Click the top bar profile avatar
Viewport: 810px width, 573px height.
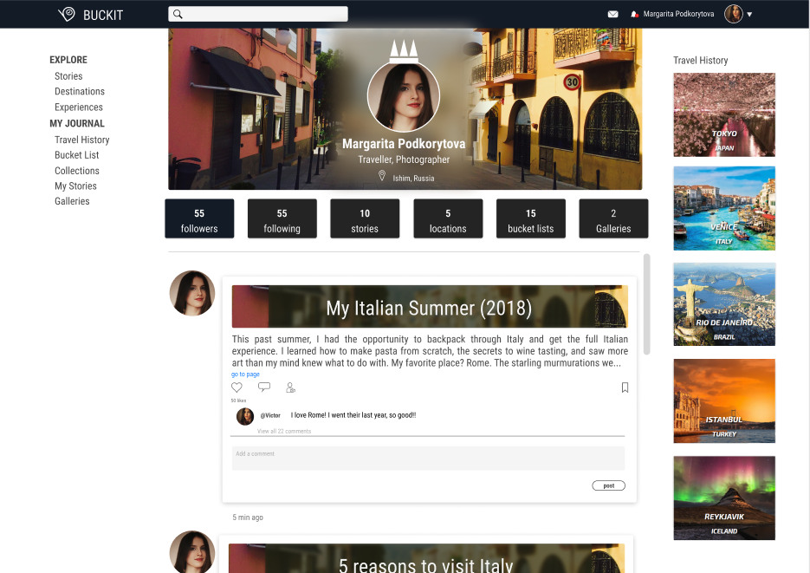[734, 14]
